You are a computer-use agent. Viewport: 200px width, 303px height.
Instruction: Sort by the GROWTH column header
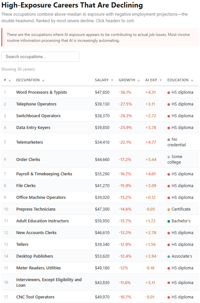point(127,80)
